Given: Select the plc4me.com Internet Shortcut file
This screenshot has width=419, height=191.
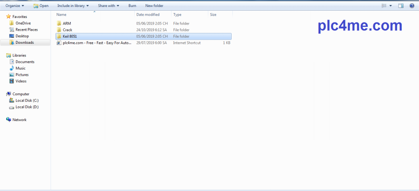Looking at the screenshot, I should tap(94, 43).
